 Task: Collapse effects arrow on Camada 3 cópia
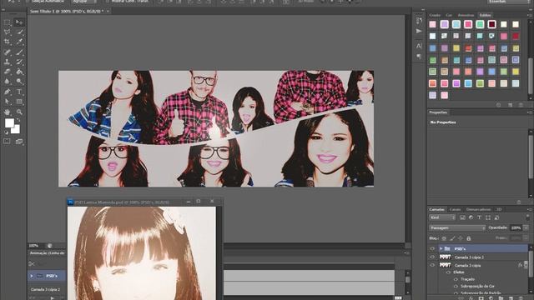click(x=526, y=265)
